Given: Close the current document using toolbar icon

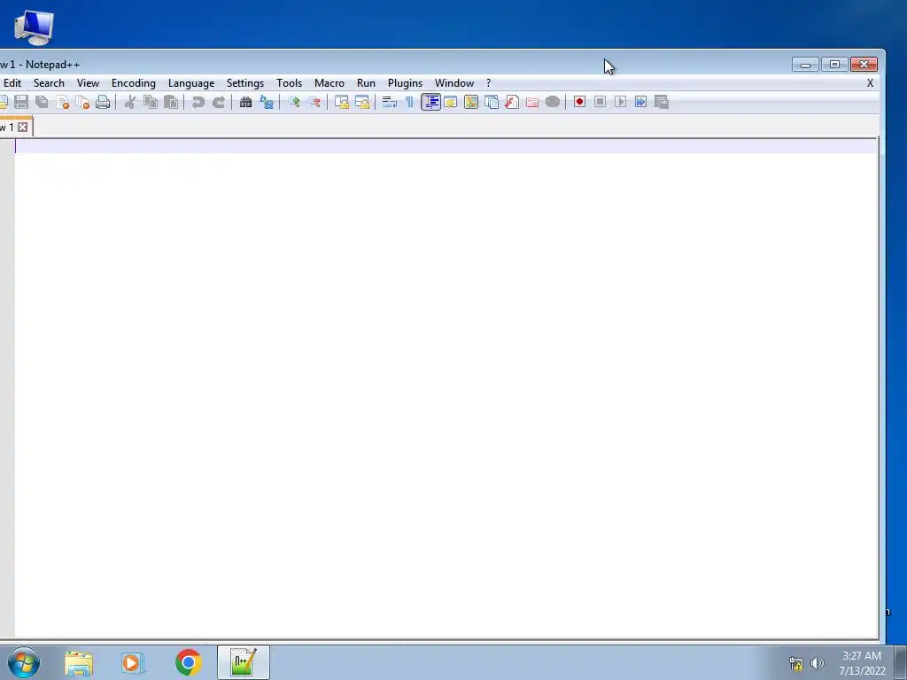Looking at the screenshot, I should pyautogui.click(x=63, y=103).
